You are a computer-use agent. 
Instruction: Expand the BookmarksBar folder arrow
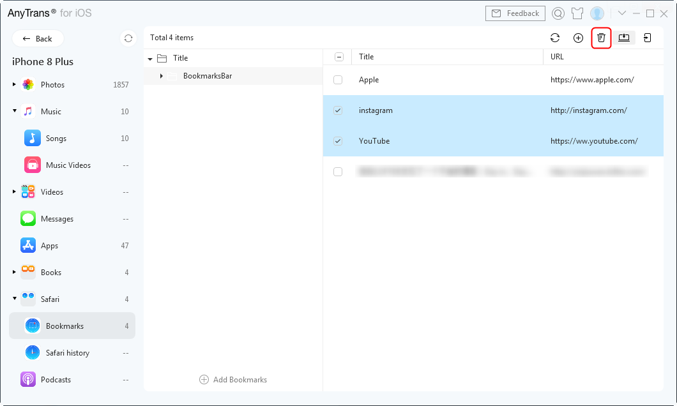pos(161,76)
